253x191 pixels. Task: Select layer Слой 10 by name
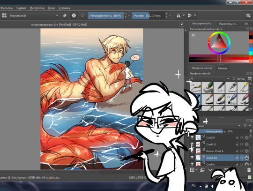(211, 144)
